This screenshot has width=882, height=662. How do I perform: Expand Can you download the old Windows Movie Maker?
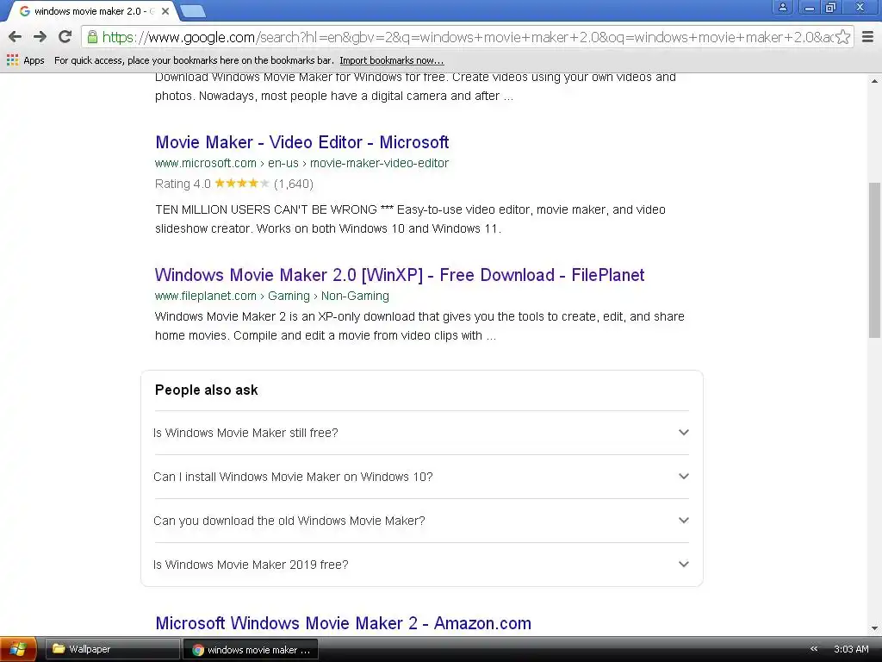tap(421, 521)
